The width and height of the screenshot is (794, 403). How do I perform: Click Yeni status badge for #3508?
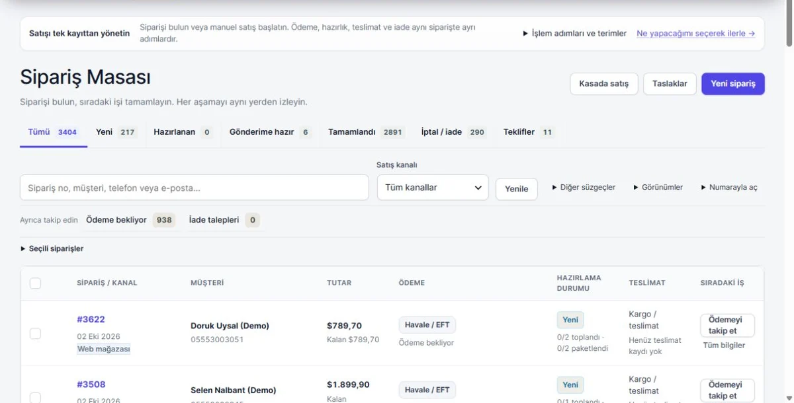(570, 385)
